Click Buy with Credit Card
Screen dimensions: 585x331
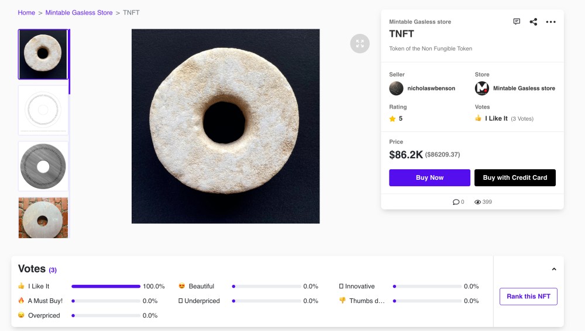point(515,177)
